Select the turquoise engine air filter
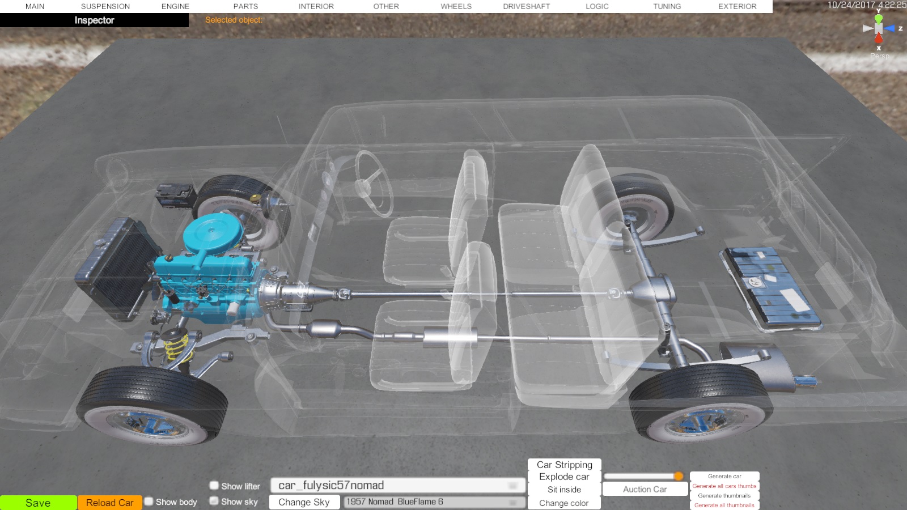The height and width of the screenshot is (510, 907). coord(213,233)
